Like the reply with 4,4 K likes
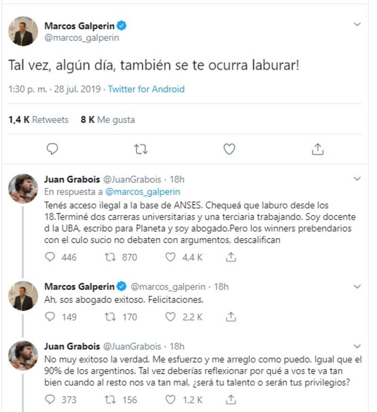The image size is (377, 412). coord(172,257)
